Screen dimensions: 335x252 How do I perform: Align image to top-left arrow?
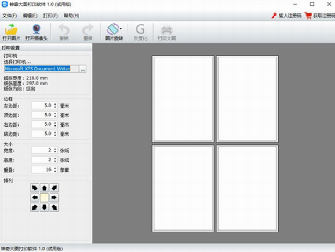point(34,188)
